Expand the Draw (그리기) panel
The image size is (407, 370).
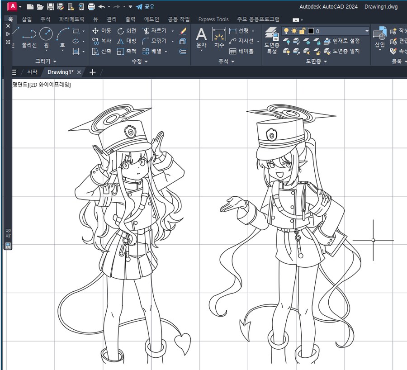46,61
